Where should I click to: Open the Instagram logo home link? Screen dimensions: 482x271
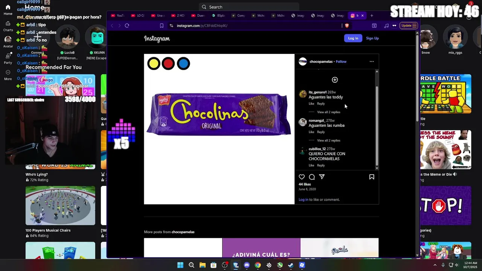tap(157, 38)
